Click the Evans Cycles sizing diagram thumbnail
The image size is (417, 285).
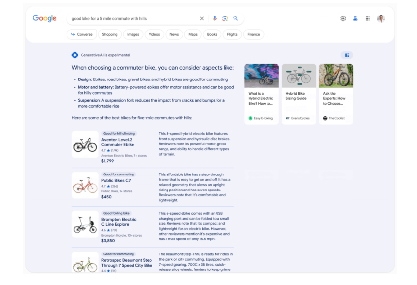299,76
